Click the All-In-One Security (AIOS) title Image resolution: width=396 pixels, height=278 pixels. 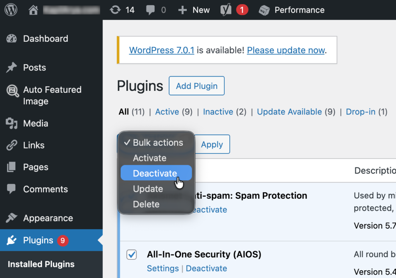pos(204,254)
